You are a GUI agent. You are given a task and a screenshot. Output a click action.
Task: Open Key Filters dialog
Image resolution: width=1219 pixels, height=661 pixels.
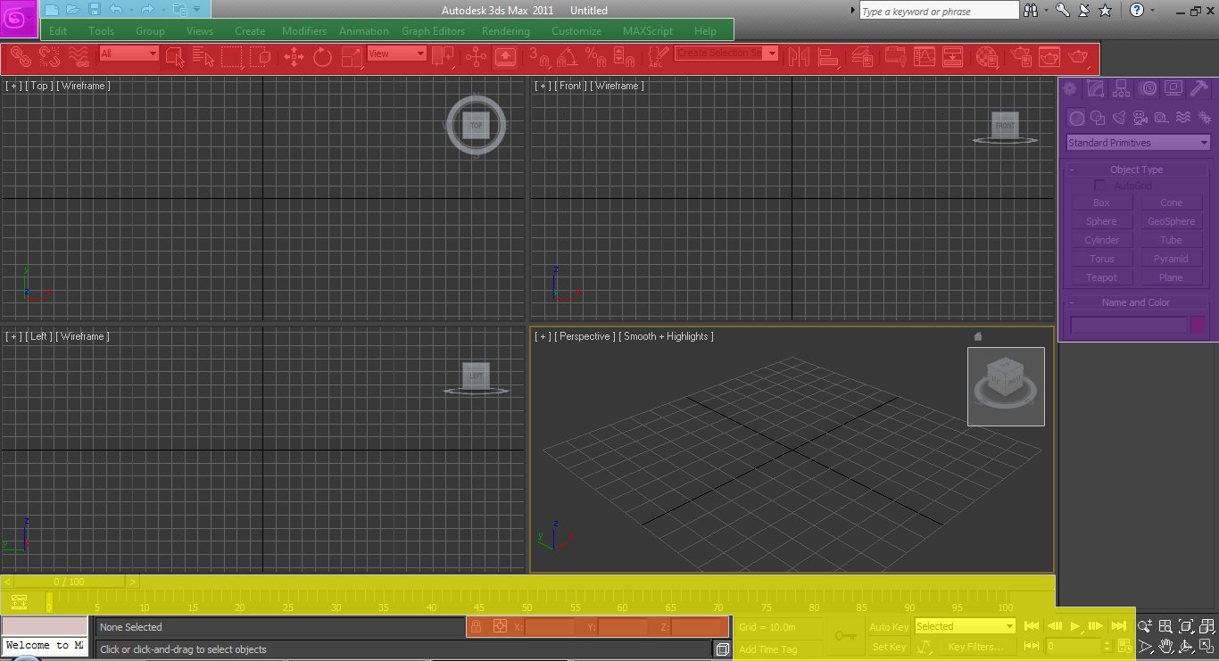click(976, 647)
